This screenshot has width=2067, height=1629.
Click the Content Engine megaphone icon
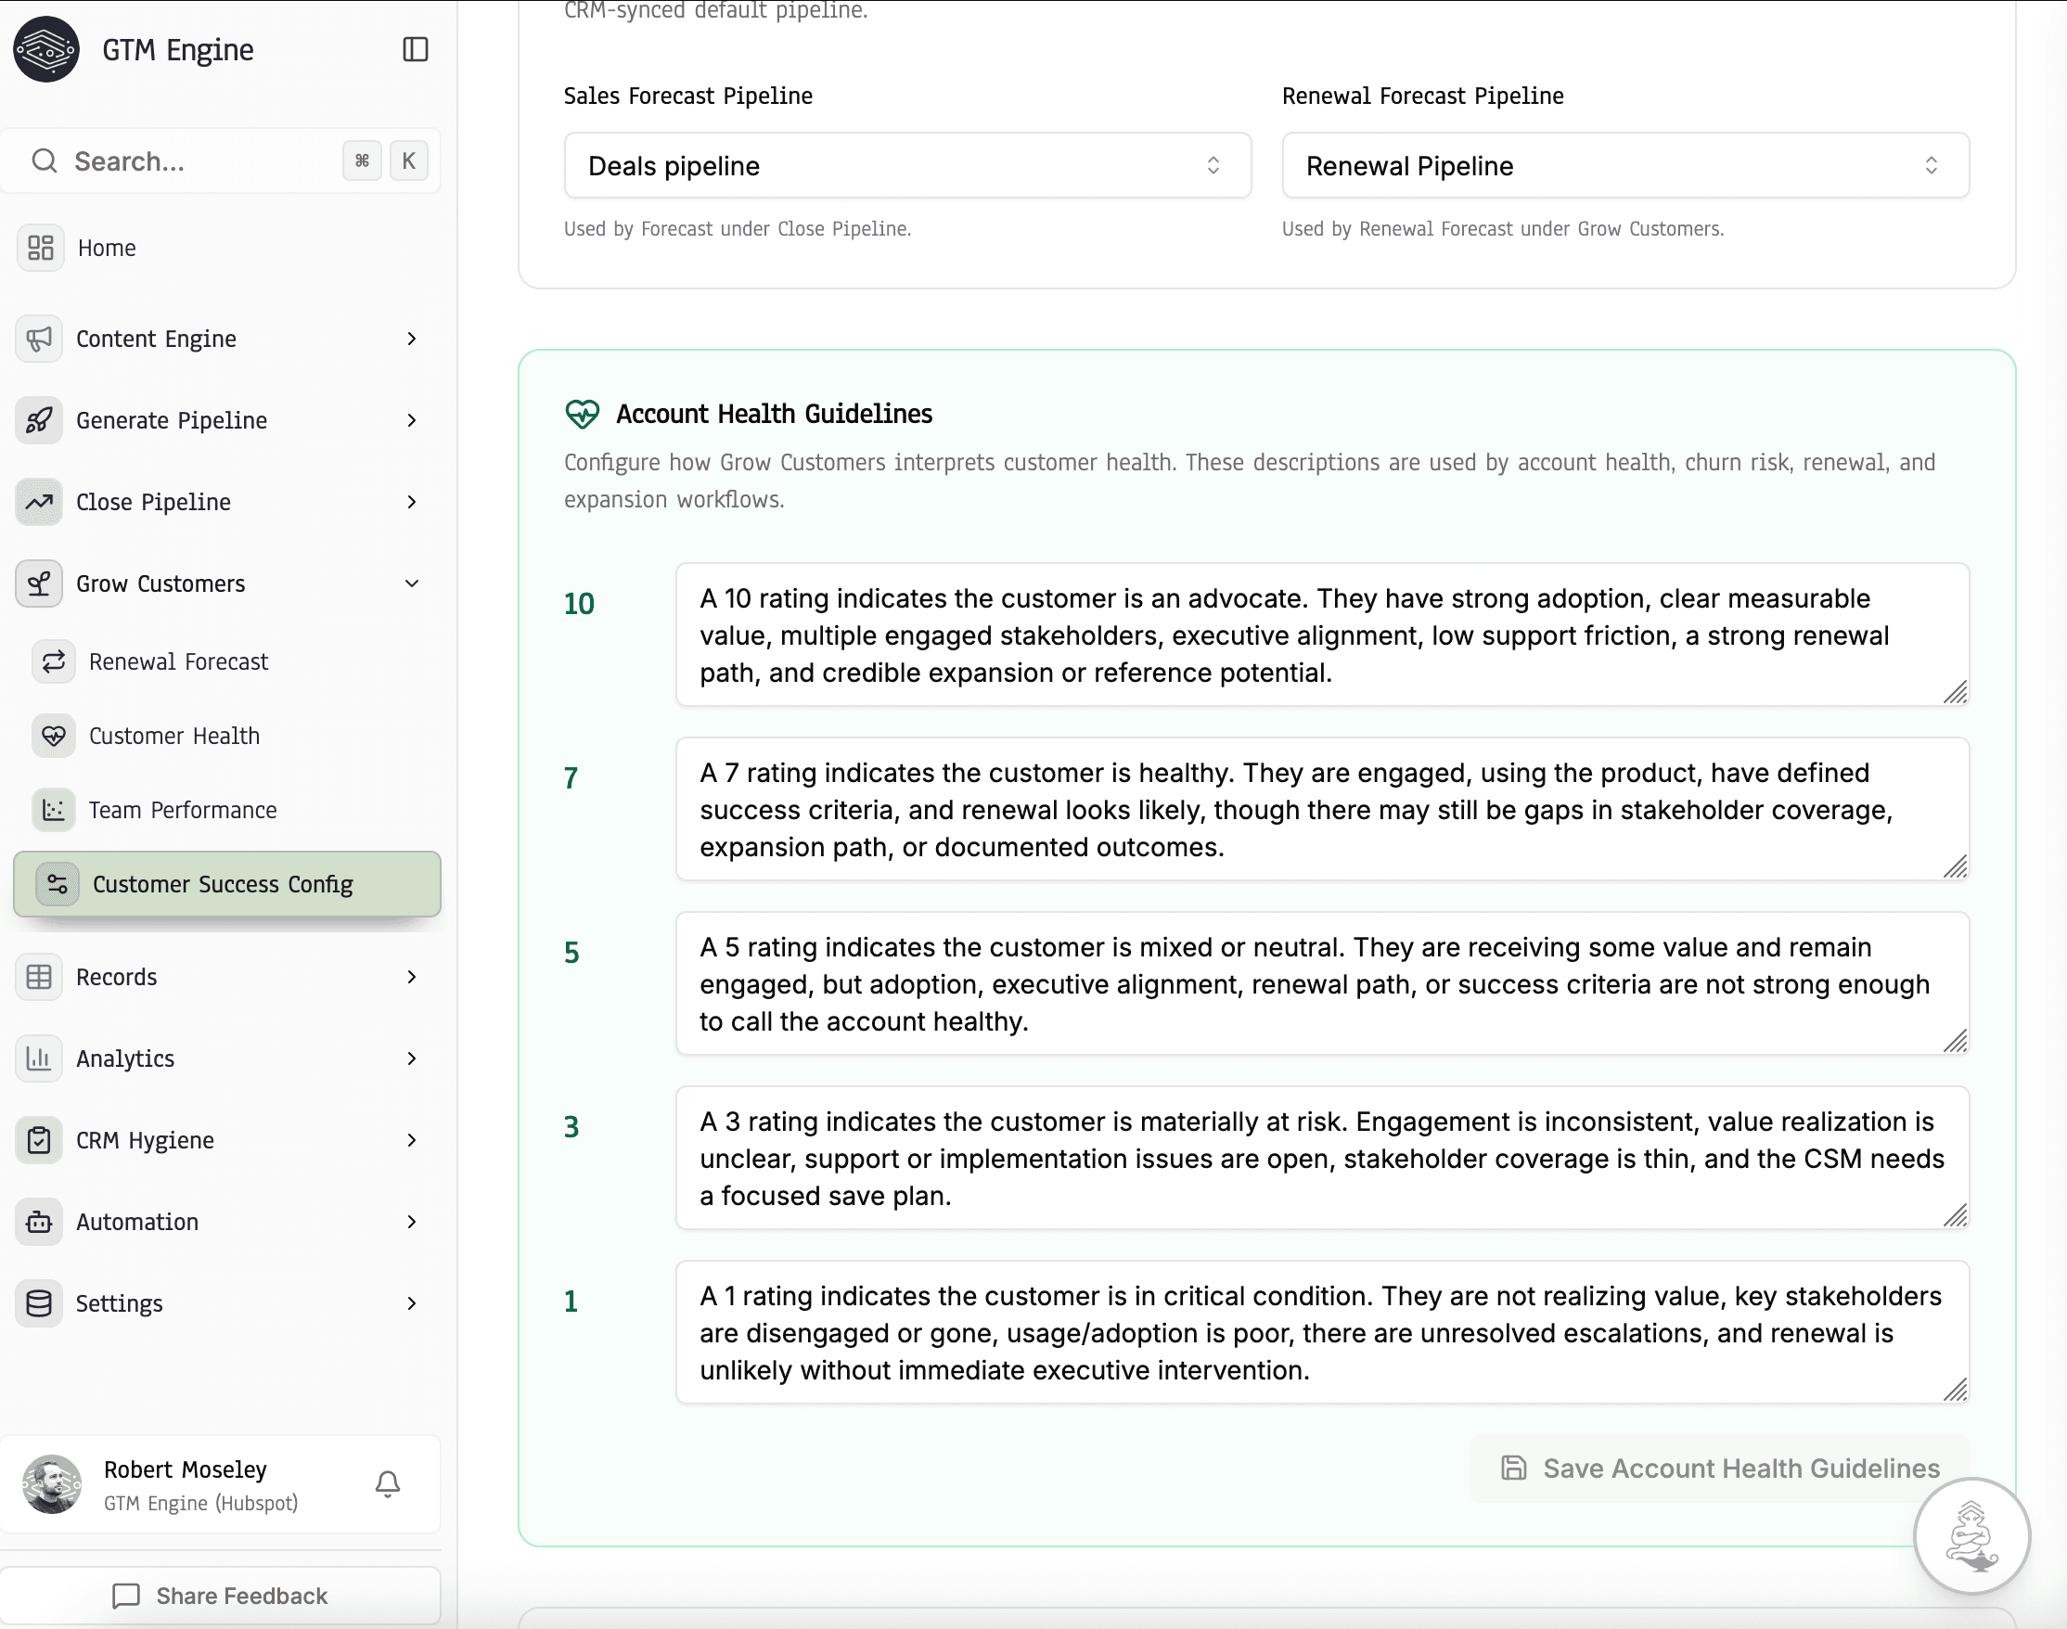[x=39, y=339]
